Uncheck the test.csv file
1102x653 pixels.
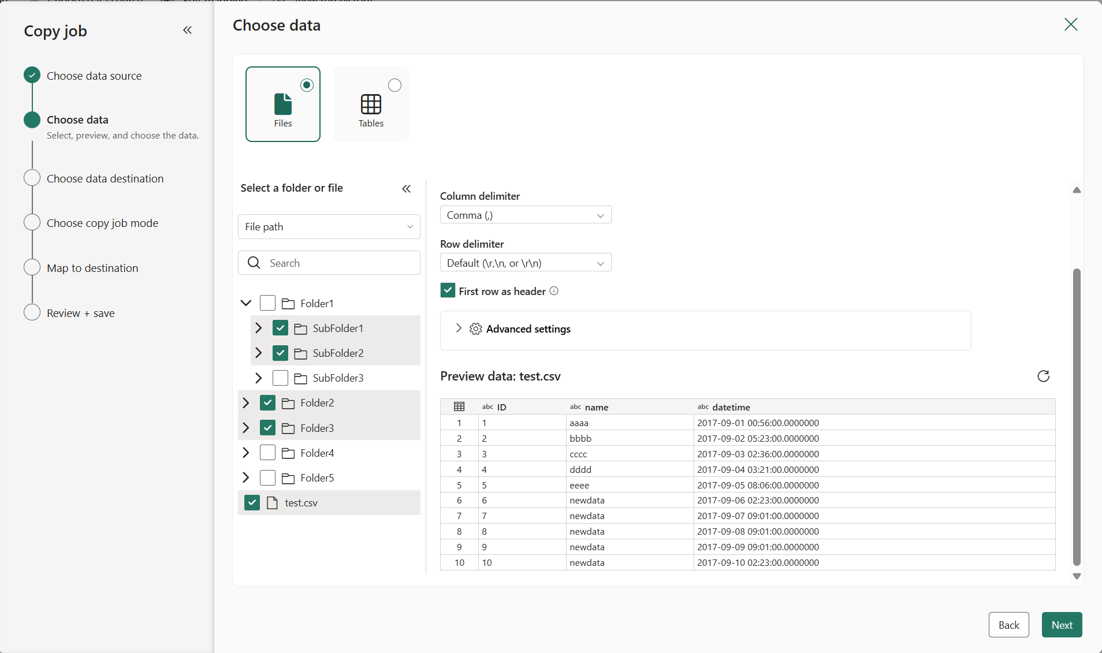point(252,502)
